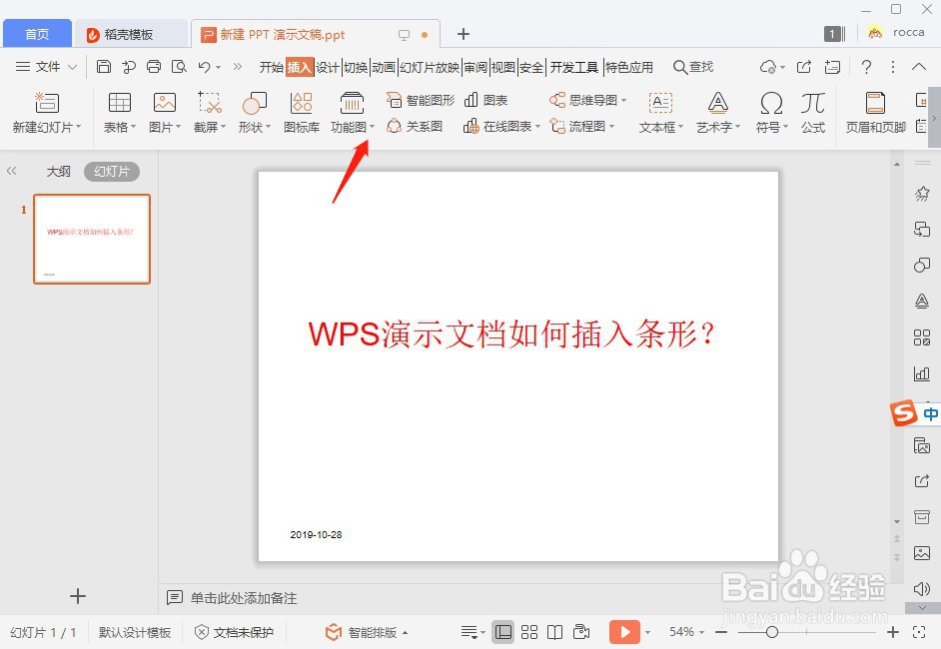Click the Undo arrow icon
941x649 pixels.
click(x=204, y=67)
